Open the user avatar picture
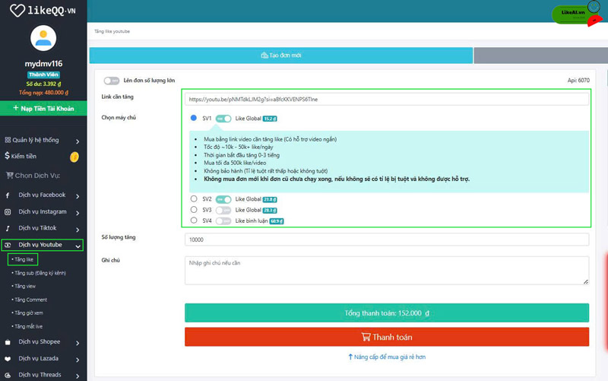Screen dimensions: 608x381 tap(43, 38)
